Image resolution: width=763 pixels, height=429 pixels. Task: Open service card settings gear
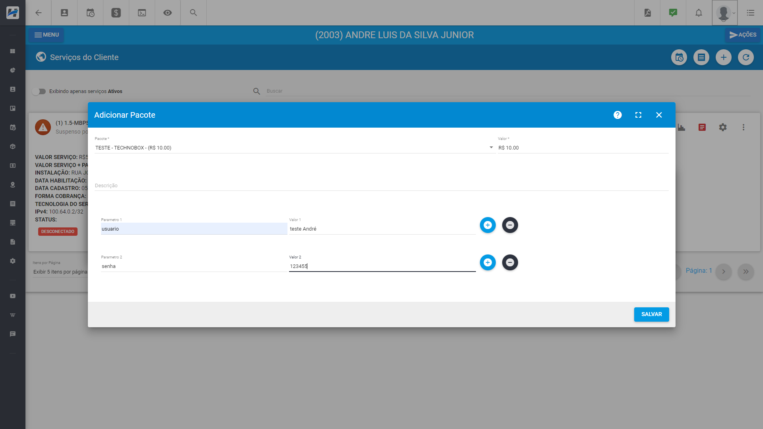pyautogui.click(x=723, y=127)
